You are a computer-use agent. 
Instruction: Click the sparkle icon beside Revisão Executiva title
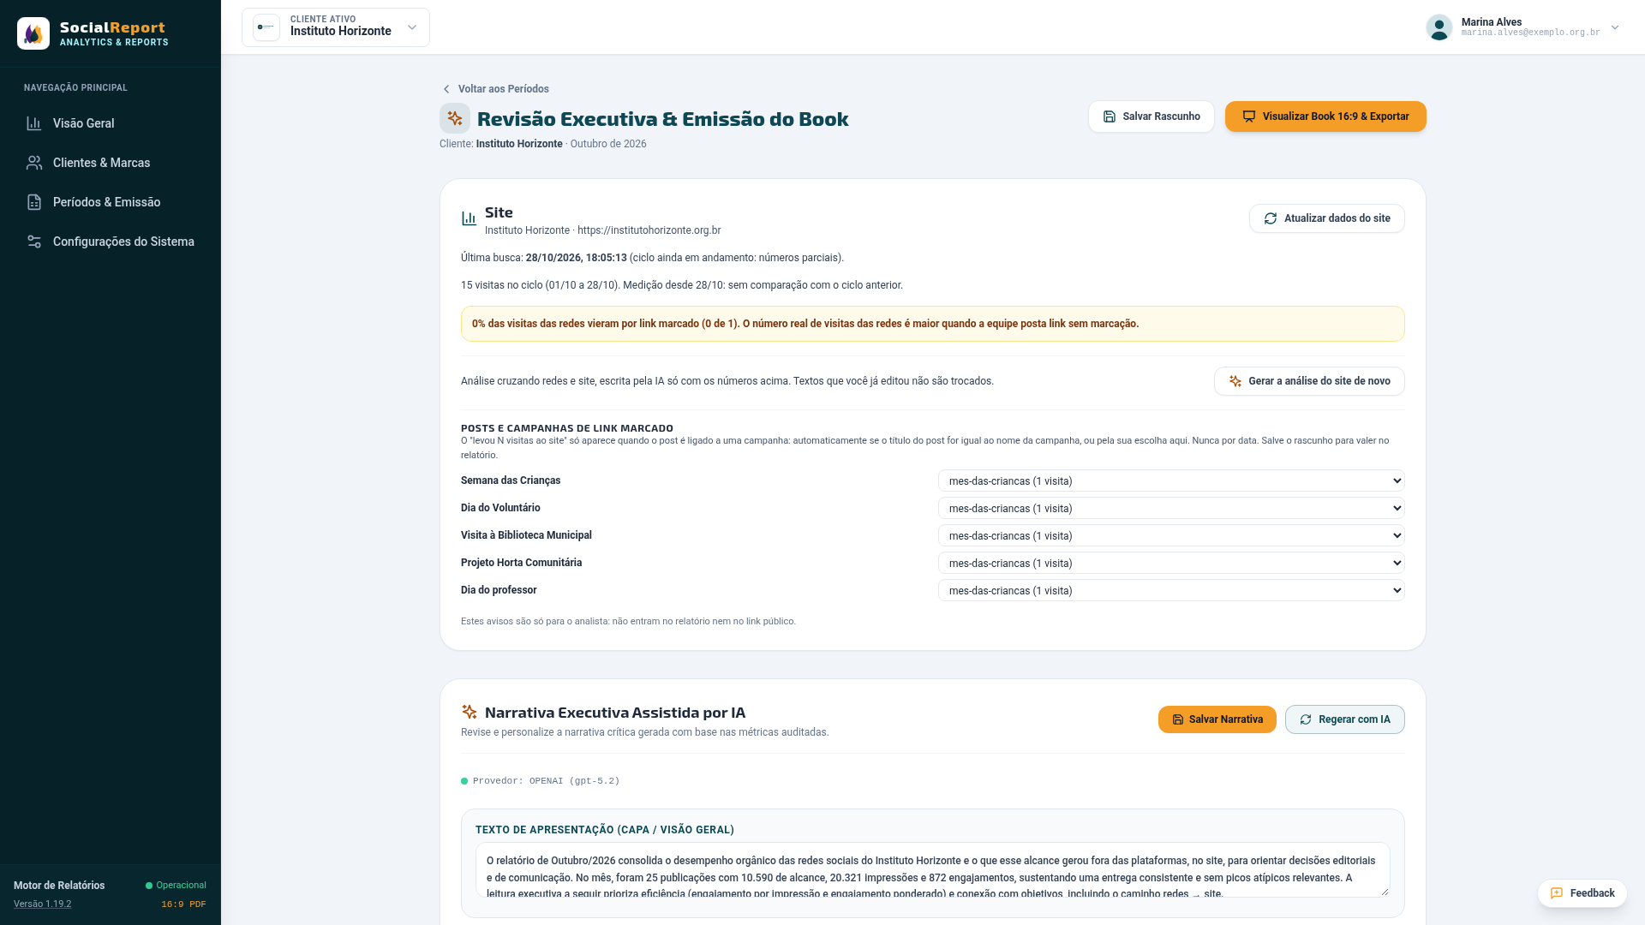(x=455, y=118)
